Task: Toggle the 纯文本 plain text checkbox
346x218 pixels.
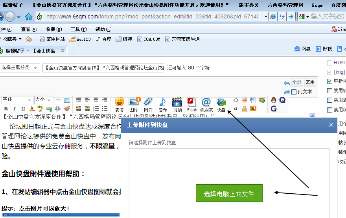Action: click(294, 92)
